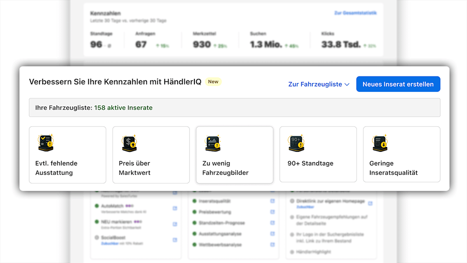Viewport: 467px width, 263px height.
Task: Click the too few vehicle images icon
Action: click(x=212, y=144)
